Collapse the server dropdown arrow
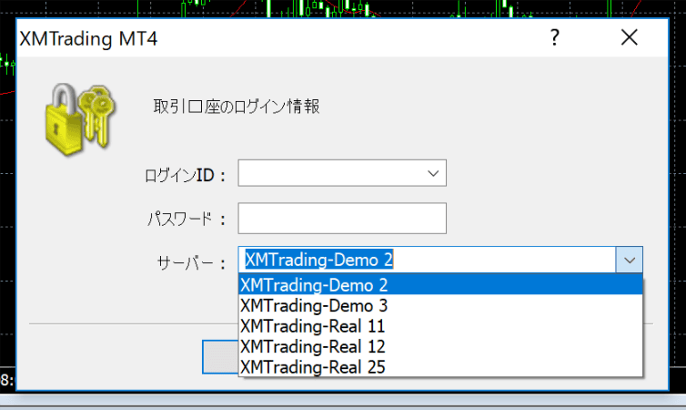The height and width of the screenshot is (410, 686). pos(629,261)
